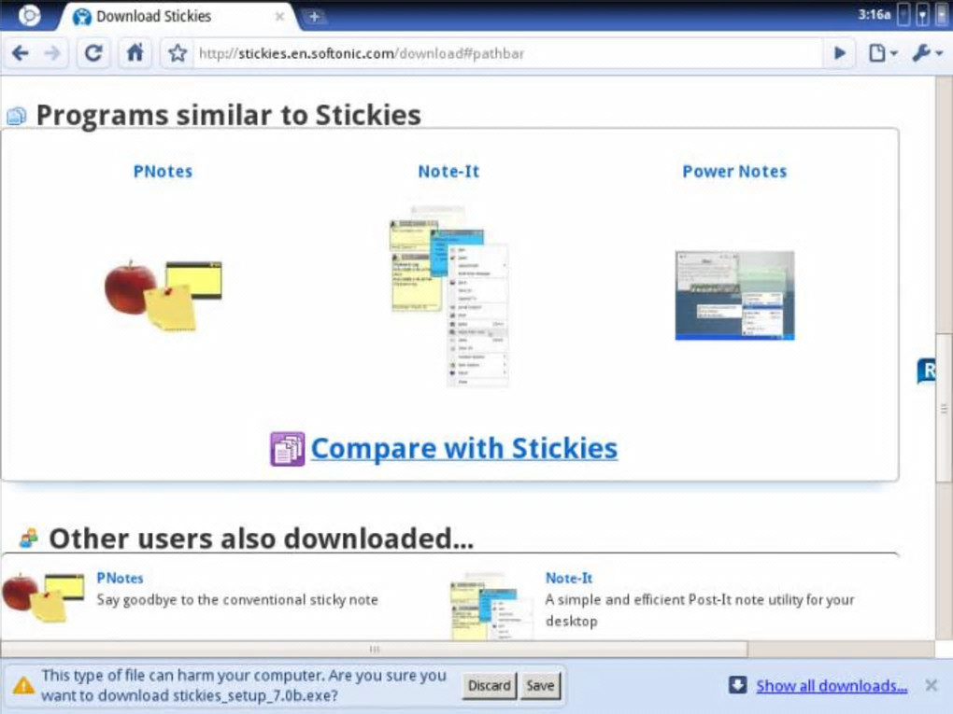Open the wrench settings menu
953x714 pixels.
click(928, 53)
